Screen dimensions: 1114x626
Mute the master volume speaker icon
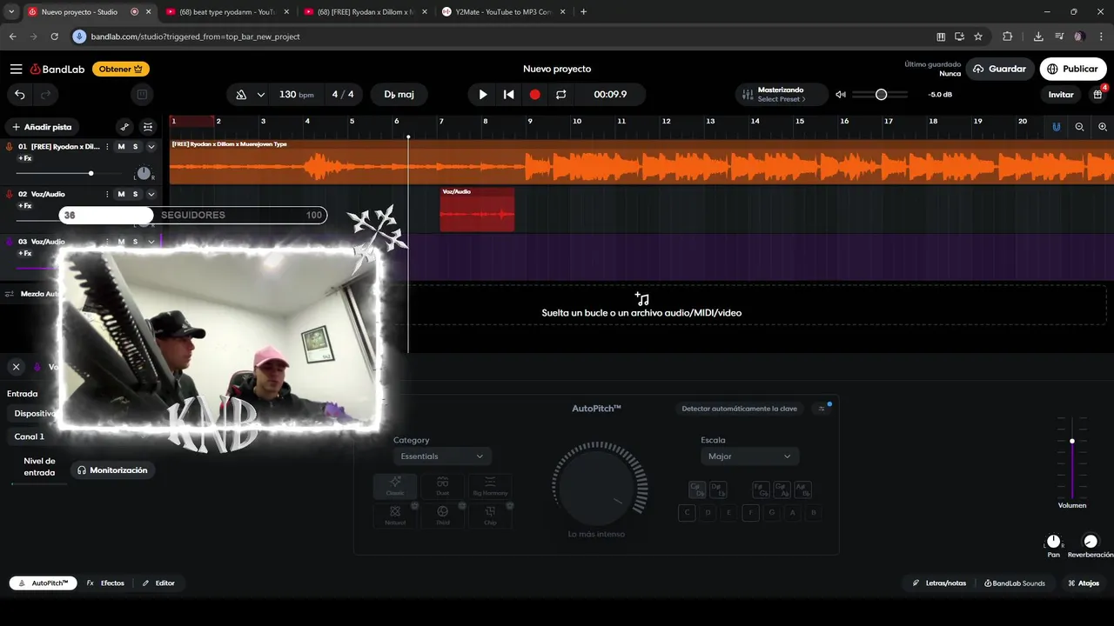coord(841,95)
